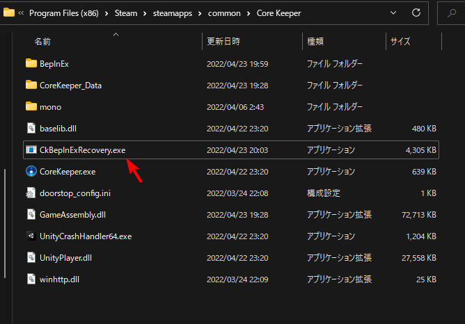Click the CkBepInExRecovery.exe file name
Image resolution: width=465 pixels, height=324 pixels.
[82, 150]
